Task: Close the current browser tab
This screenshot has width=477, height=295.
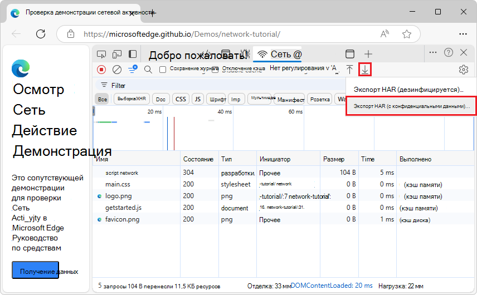Action: point(132,13)
